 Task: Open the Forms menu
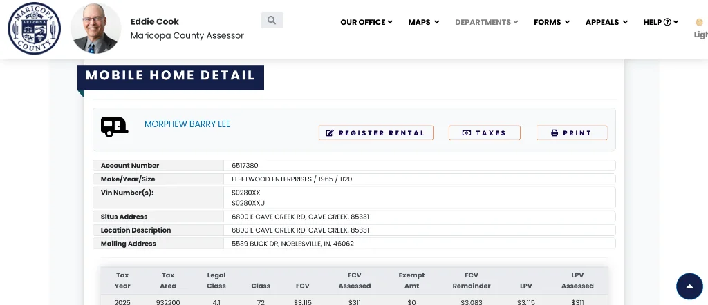click(x=551, y=22)
